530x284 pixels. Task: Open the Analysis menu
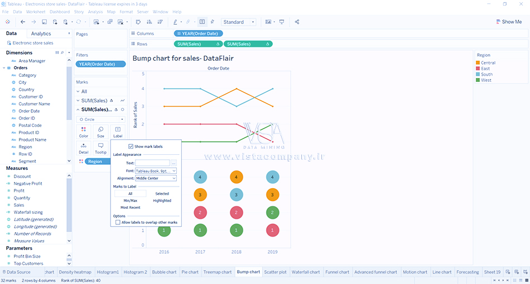tap(95, 12)
